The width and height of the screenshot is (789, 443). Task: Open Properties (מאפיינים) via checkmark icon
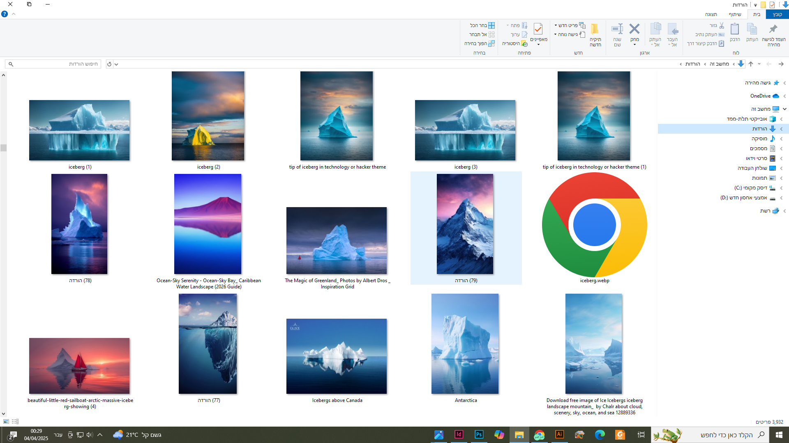[538, 29]
